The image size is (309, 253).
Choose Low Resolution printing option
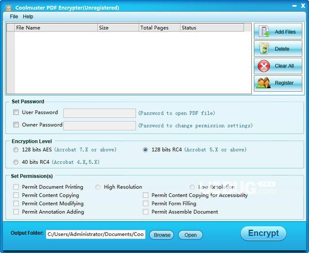point(192,187)
